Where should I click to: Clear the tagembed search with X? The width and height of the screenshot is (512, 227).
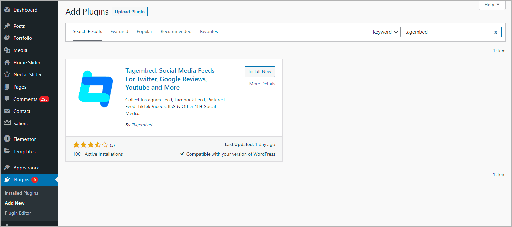[x=496, y=32]
